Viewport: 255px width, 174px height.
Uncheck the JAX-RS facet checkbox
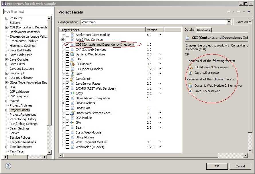coord(68,88)
